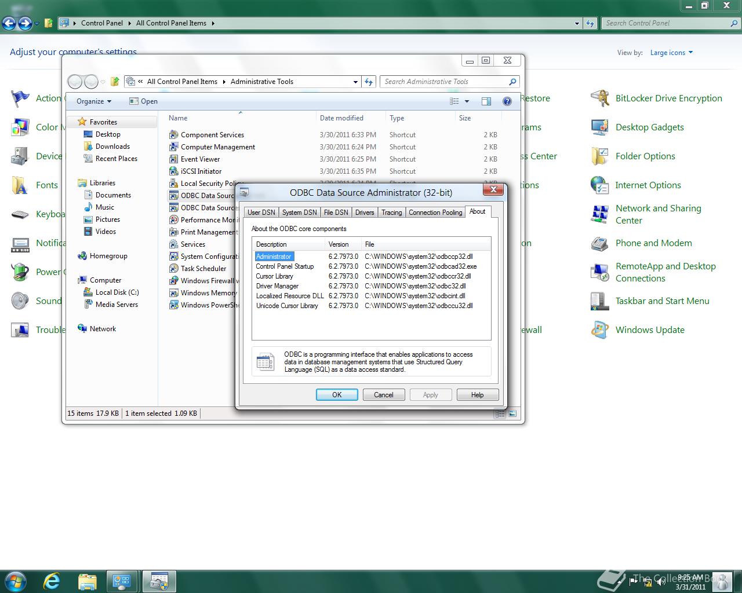The height and width of the screenshot is (593, 742).
Task: Click the Event Viewer shortcut icon
Action: tap(173, 159)
